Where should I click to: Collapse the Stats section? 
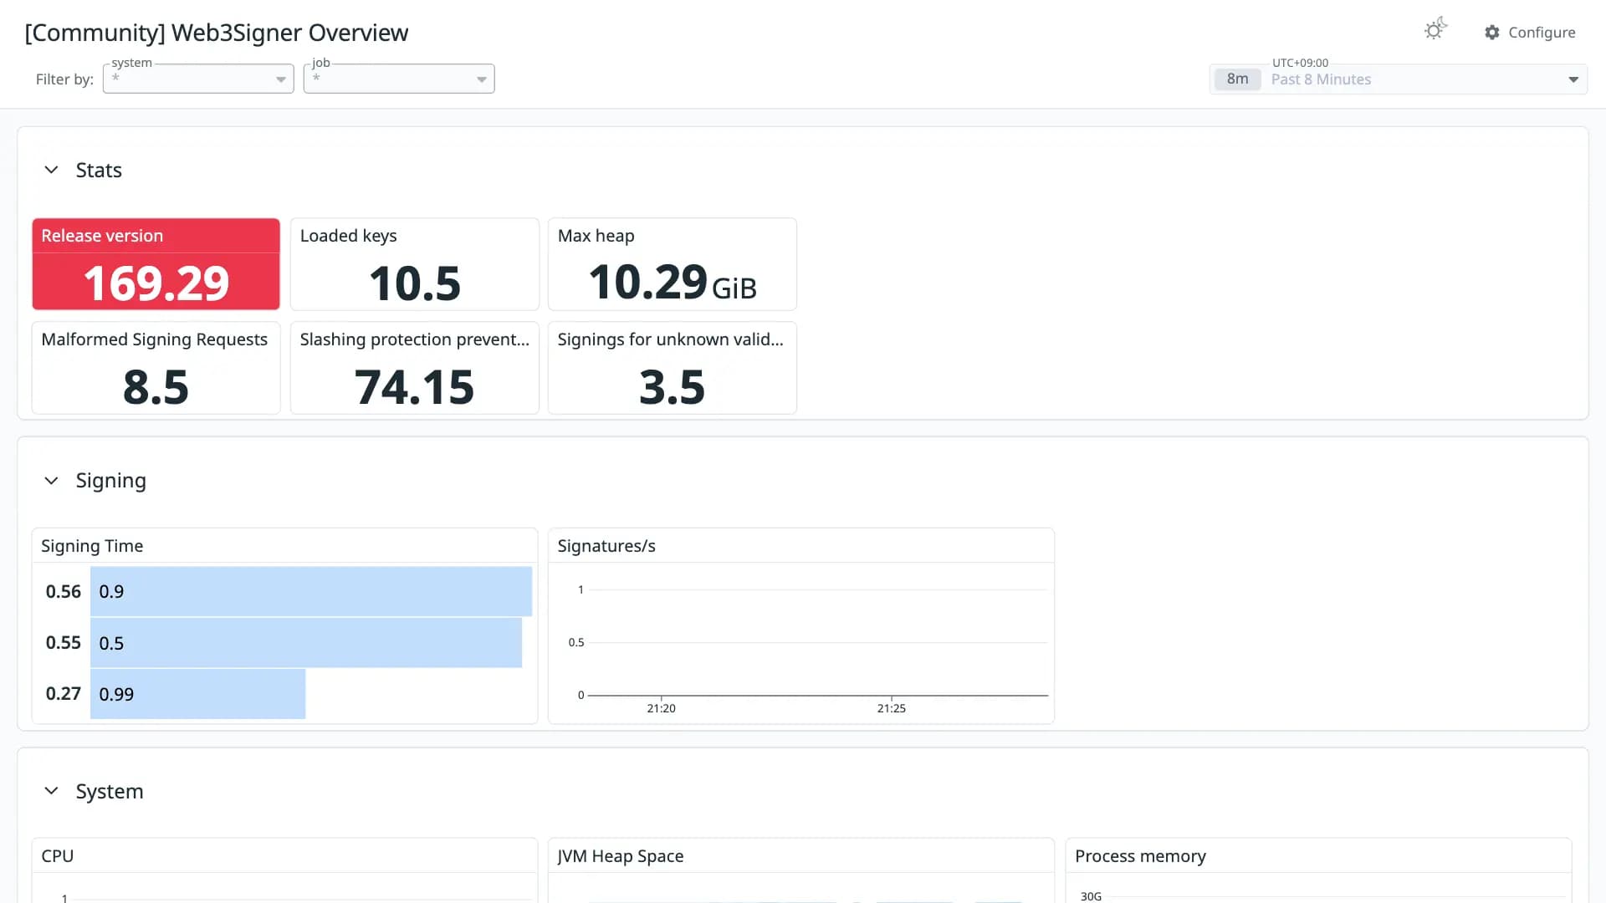[51, 170]
